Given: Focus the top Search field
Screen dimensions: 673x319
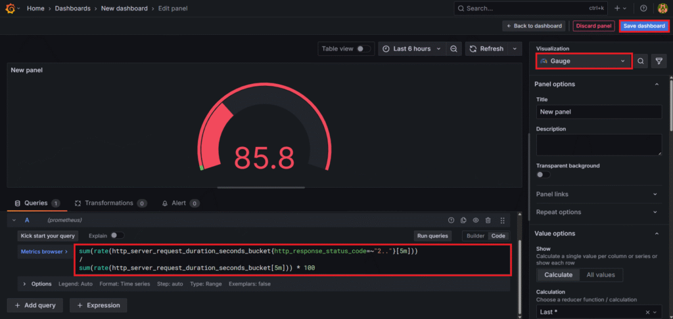Looking at the screenshot, I should [529, 8].
